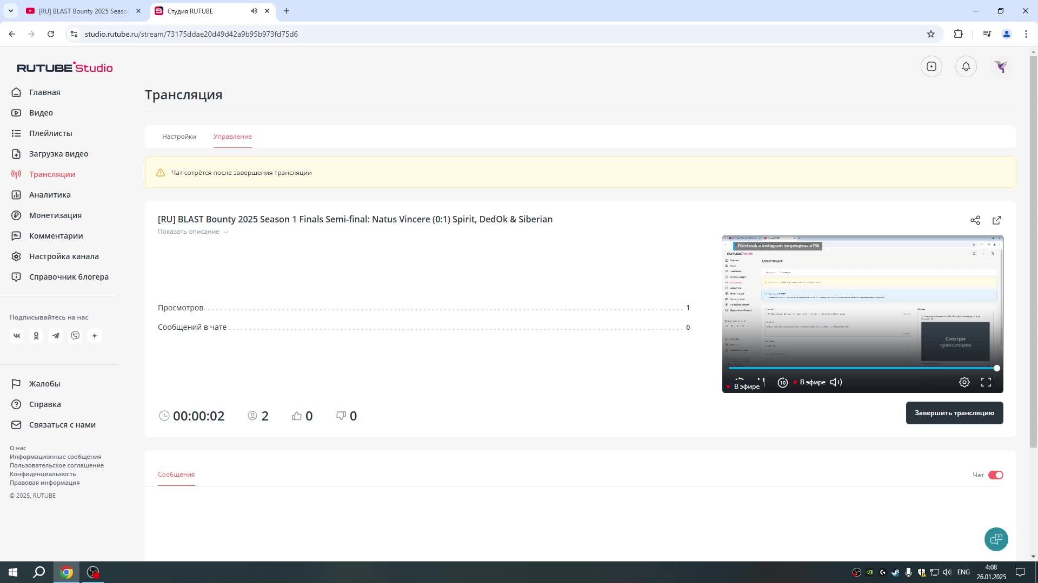Mute the stream player volume
1038x583 pixels.
(836, 382)
